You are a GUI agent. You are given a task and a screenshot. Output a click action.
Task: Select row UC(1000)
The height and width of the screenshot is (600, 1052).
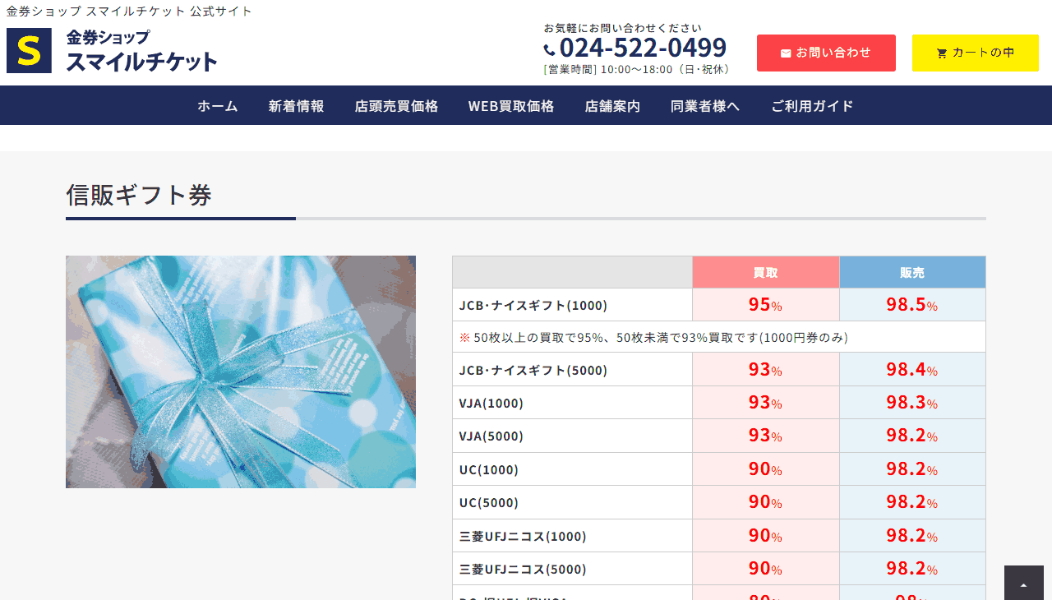point(719,469)
